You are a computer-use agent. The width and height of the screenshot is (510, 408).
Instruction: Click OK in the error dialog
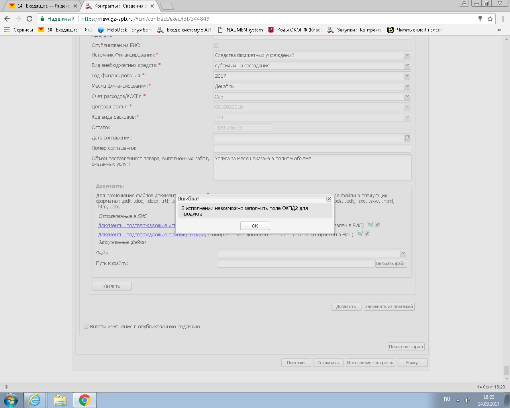tap(255, 226)
